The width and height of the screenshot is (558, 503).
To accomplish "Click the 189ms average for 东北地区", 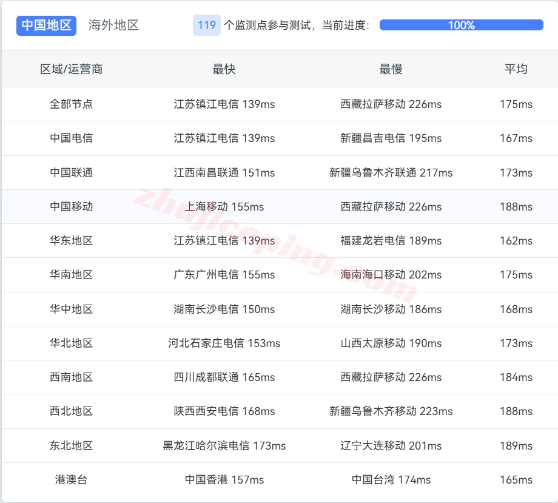I will pyautogui.click(x=516, y=446).
